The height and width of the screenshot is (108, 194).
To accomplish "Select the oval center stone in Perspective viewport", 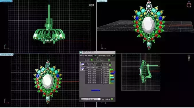I will point(148,25).
